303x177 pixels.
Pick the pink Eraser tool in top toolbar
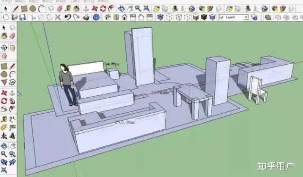coord(60,8)
